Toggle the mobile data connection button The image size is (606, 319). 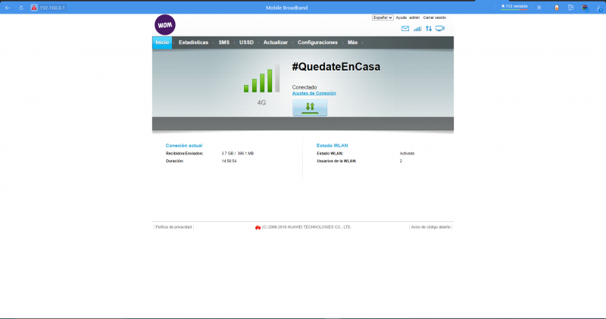point(310,108)
